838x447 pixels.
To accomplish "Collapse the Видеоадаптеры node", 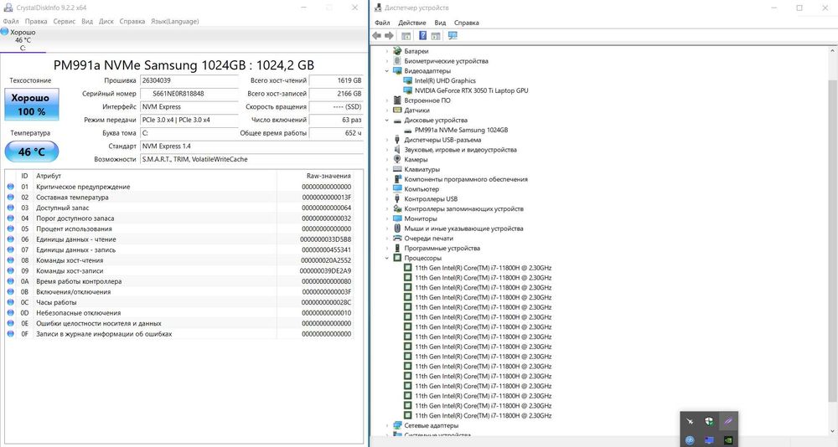I will (x=387, y=71).
